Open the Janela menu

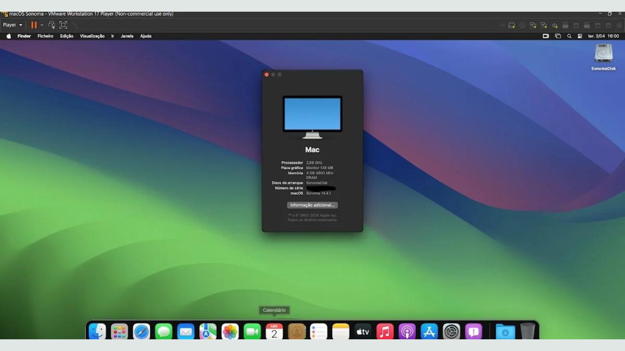[x=127, y=36]
